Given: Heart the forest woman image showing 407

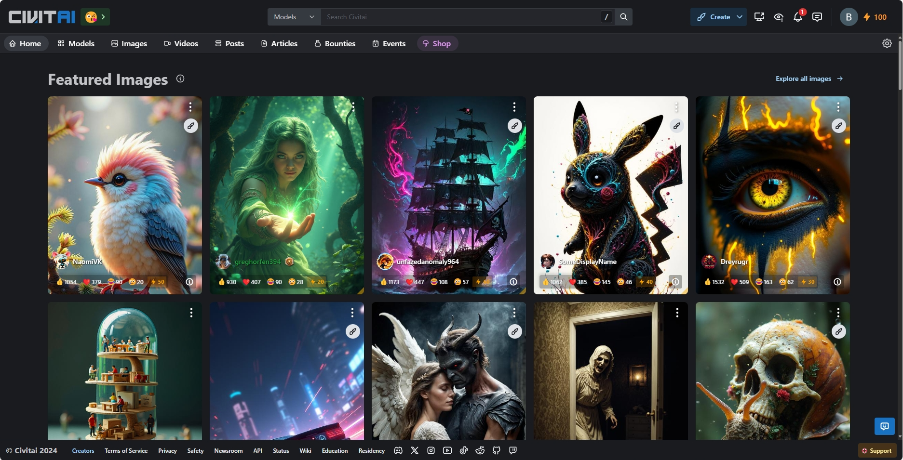Looking at the screenshot, I should pos(252,282).
